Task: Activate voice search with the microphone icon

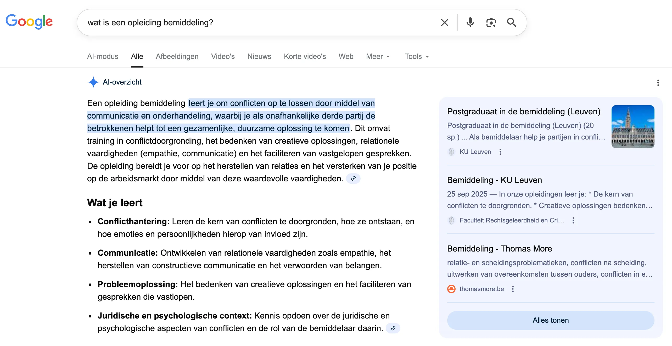Action: pos(470,22)
